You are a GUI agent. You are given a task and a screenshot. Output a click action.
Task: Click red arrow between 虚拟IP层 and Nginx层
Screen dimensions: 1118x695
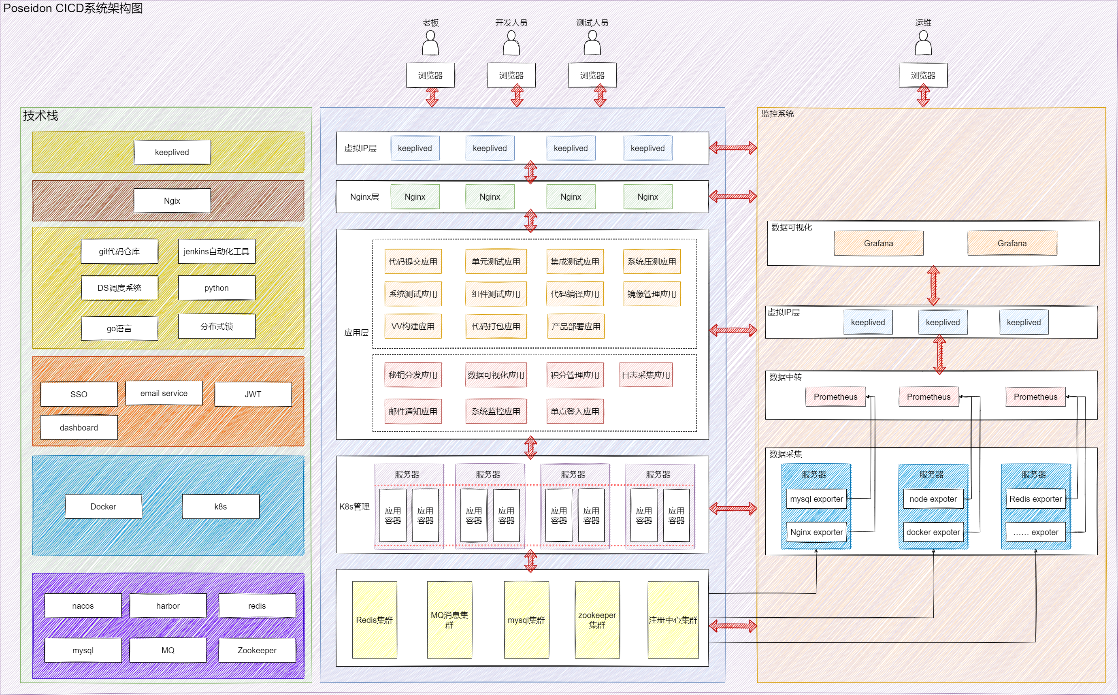coord(531,173)
